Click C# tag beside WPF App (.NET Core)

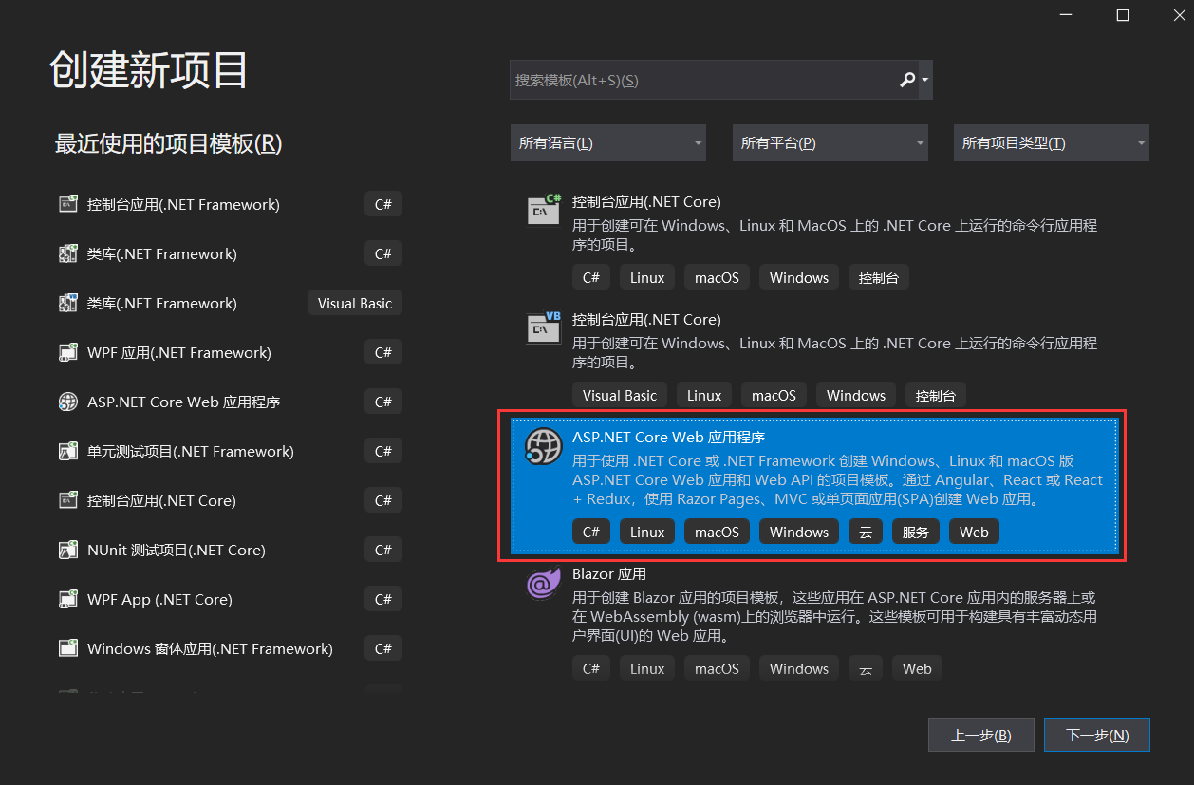click(383, 599)
